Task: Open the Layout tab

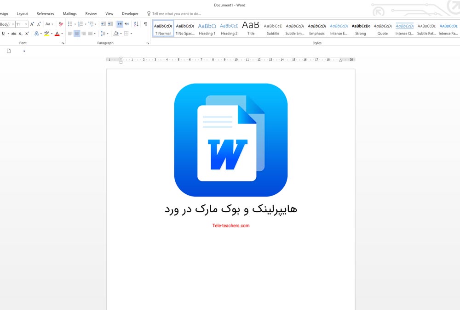Action: pos(22,13)
